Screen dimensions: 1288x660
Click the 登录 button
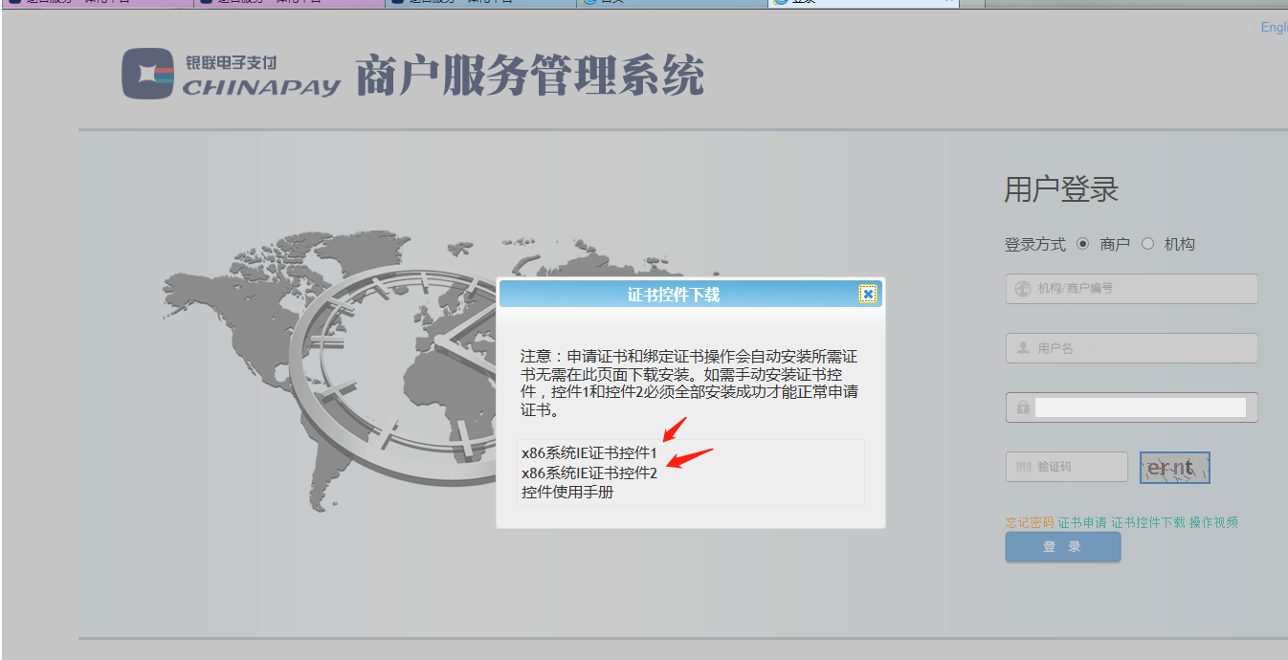[1062, 547]
